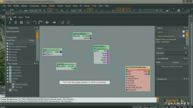Click the trash can erase icon
Viewport: 193px width, 108px height.
pos(68,22)
